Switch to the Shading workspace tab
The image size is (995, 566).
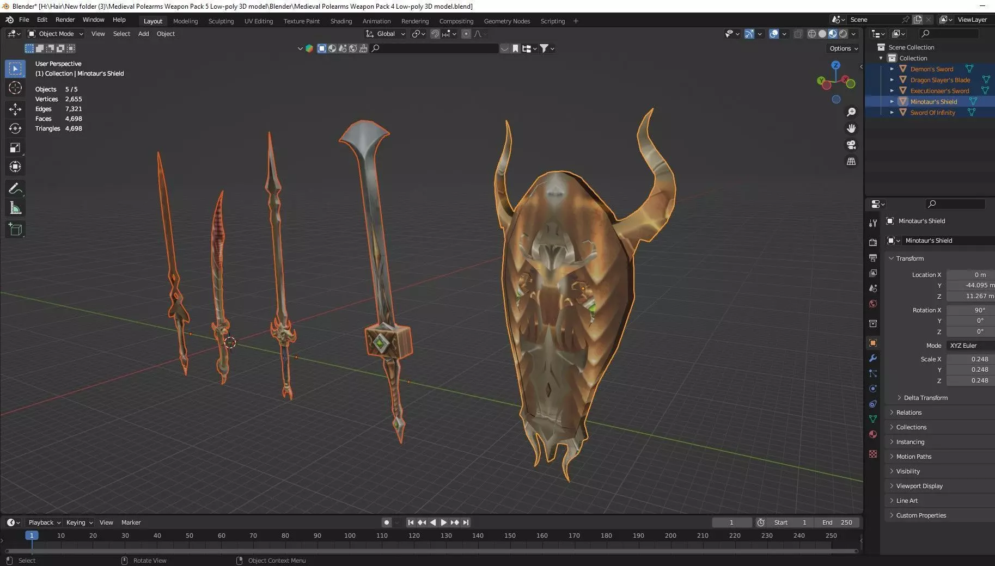click(341, 21)
